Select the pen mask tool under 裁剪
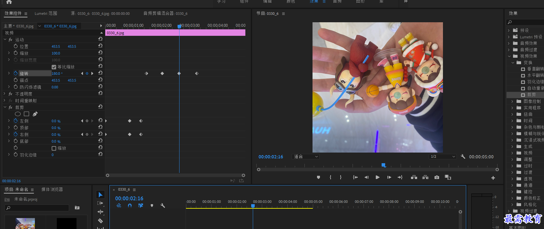 [35, 114]
